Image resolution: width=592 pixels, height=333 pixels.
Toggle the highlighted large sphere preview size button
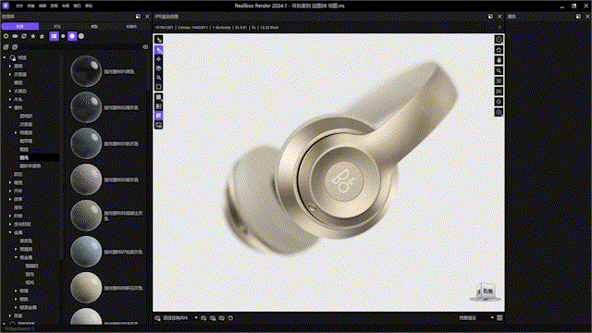[x=72, y=36]
